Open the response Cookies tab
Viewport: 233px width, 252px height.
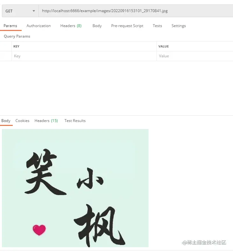(22, 121)
